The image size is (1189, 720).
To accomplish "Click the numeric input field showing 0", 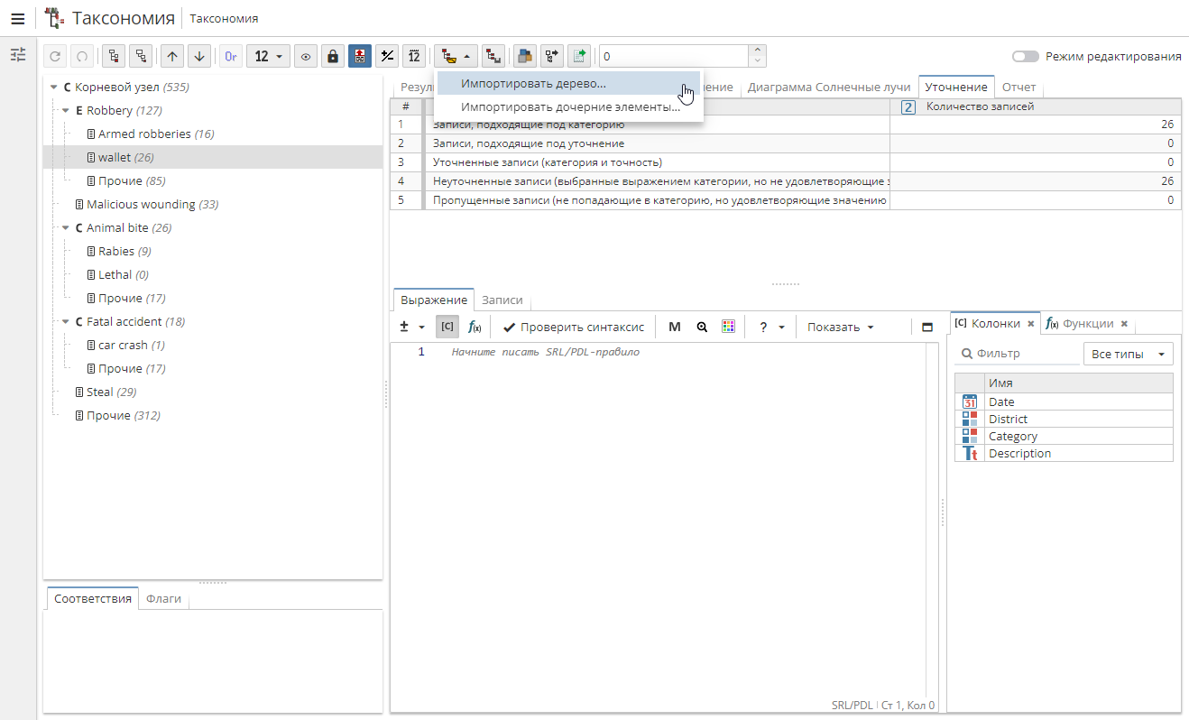I will (673, 56).
